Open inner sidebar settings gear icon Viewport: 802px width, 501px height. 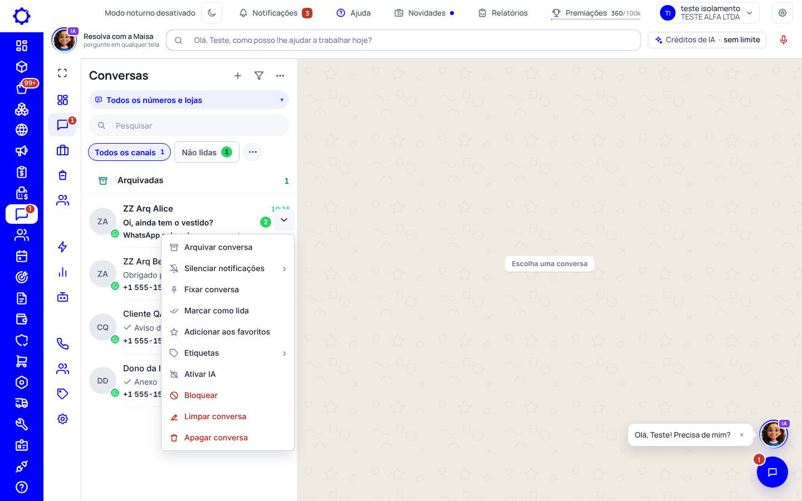[62, 419]
